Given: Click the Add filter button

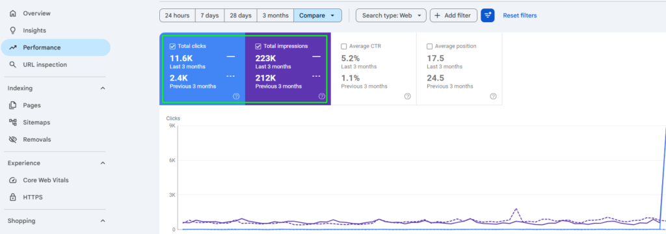Looking at the screenshot, I should (x=453, y=16).
